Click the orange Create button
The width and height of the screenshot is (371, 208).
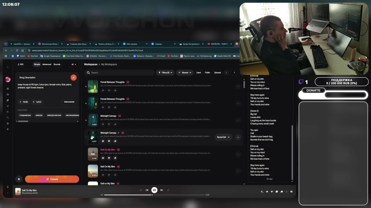click(52, 179)
